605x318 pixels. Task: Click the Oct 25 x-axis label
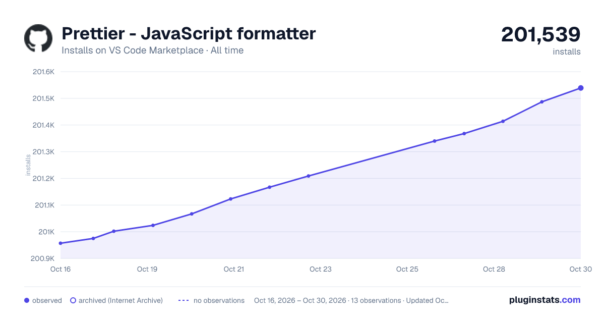pyautogui.click(x=407, y=269)
